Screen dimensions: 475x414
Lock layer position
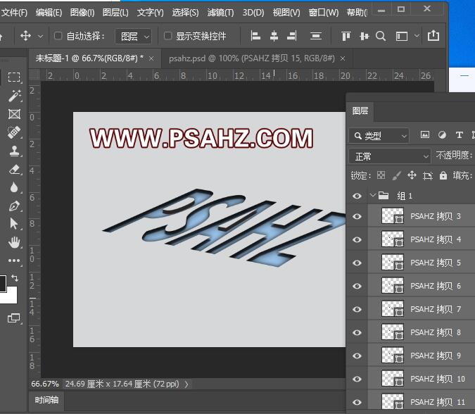point(412,175)
